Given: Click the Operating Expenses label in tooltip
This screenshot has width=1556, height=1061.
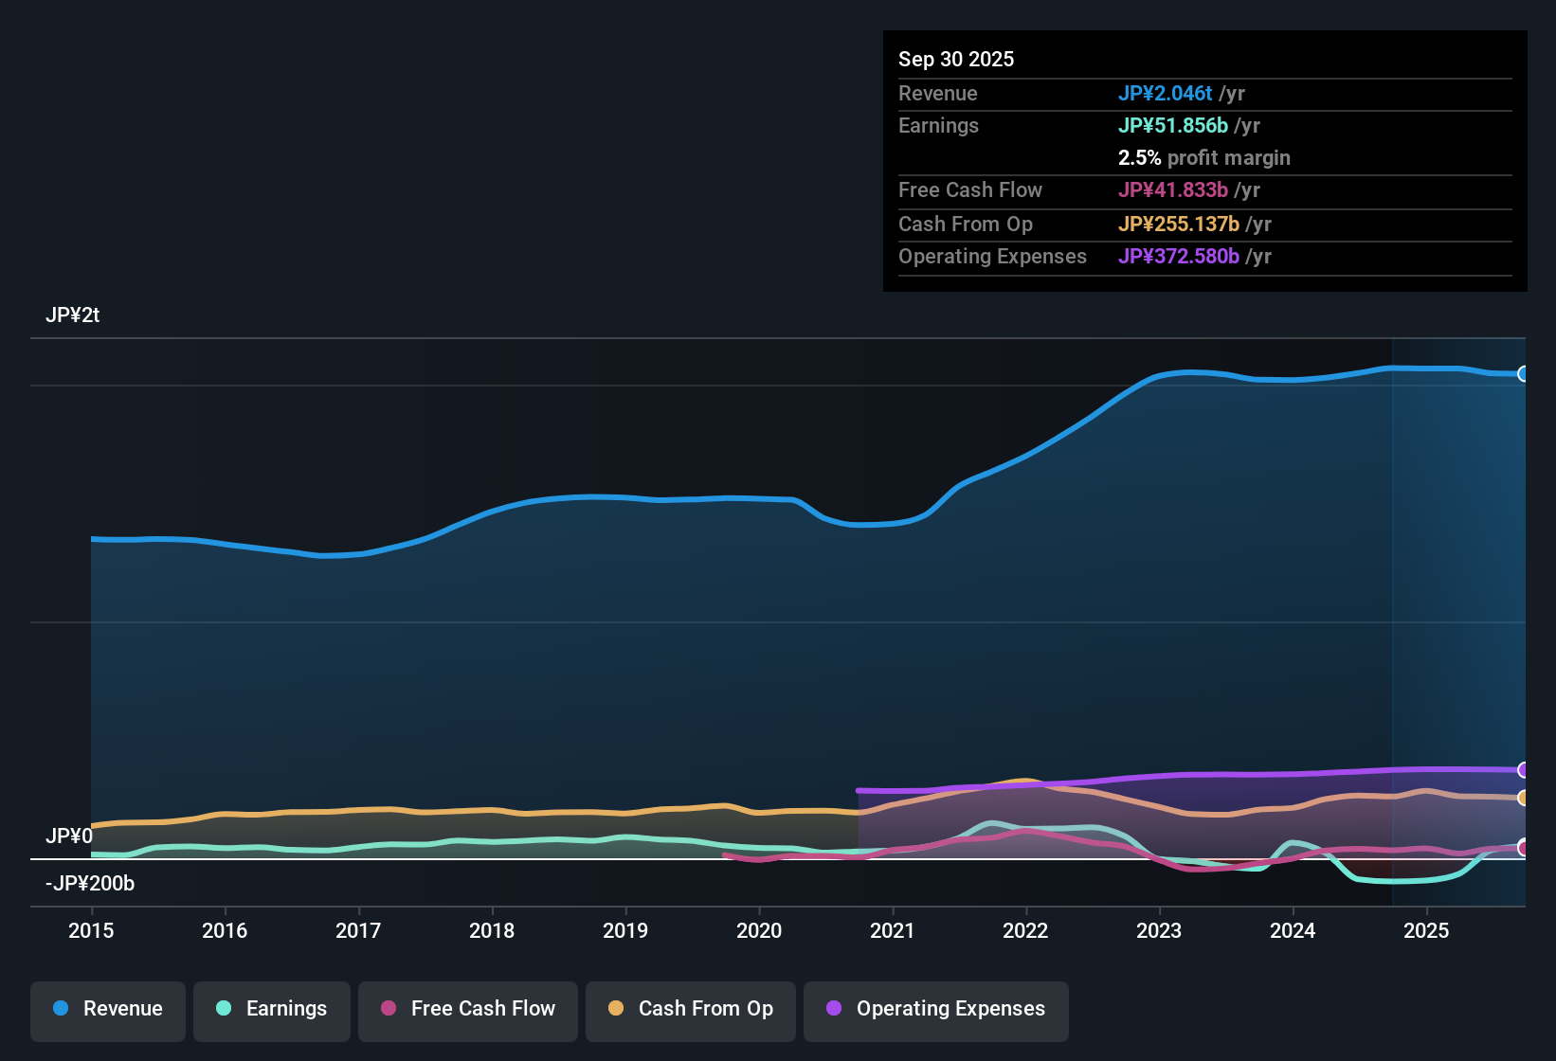Looking at the screenshot, I should pyautogui.click(x=992, y=257).
